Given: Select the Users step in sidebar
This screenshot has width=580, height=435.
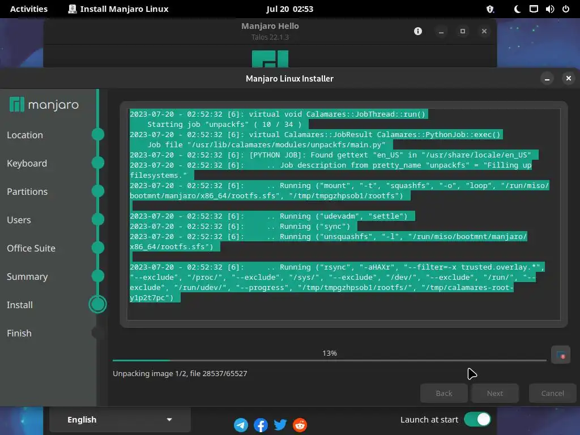Looking at the screenshot, I should click(19, 220).
